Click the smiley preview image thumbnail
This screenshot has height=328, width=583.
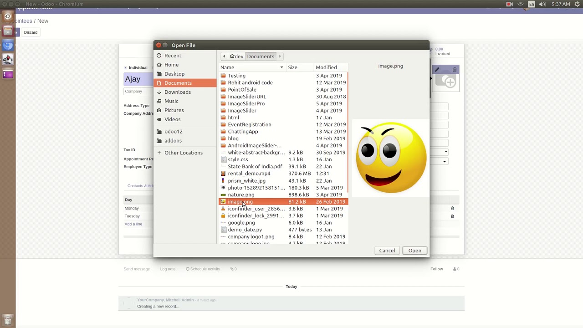coord(390,158)
